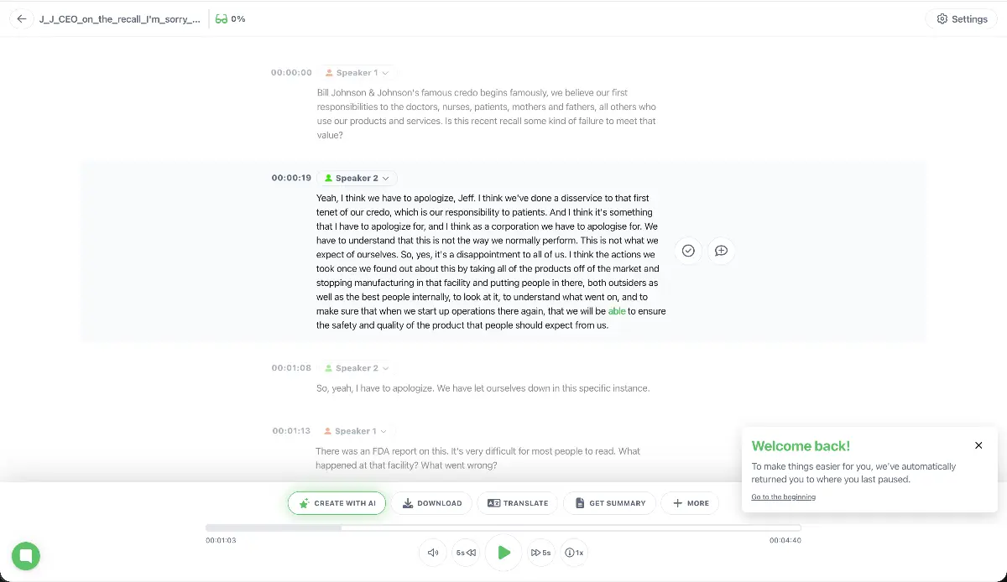The image size is (1007, 582).
Task: Click the audio progress bar
Action: 503,527
